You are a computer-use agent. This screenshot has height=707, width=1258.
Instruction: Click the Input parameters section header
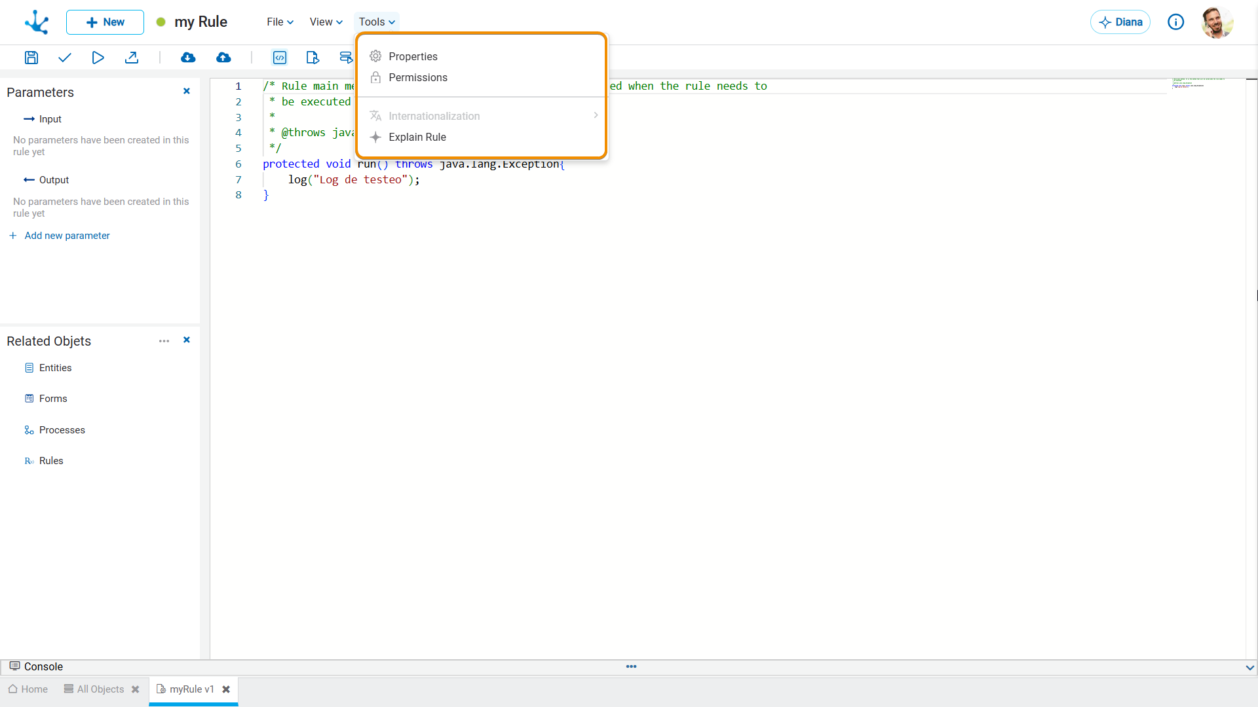pos(43,119)
